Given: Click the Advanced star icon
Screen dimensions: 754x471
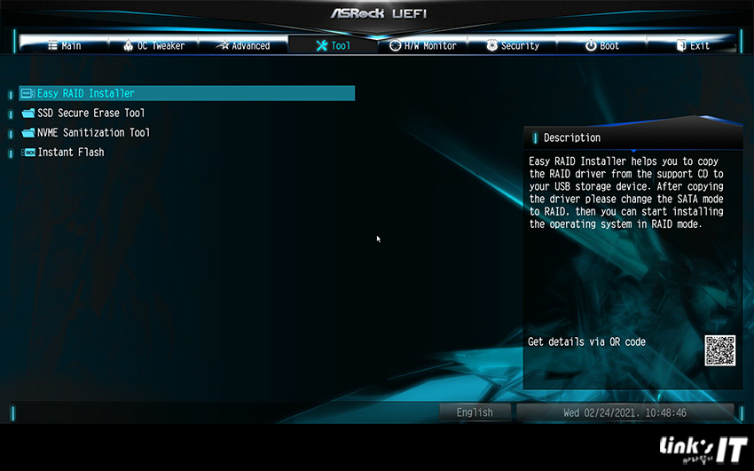Looking at the screenshot, I should tap(222, 45).
